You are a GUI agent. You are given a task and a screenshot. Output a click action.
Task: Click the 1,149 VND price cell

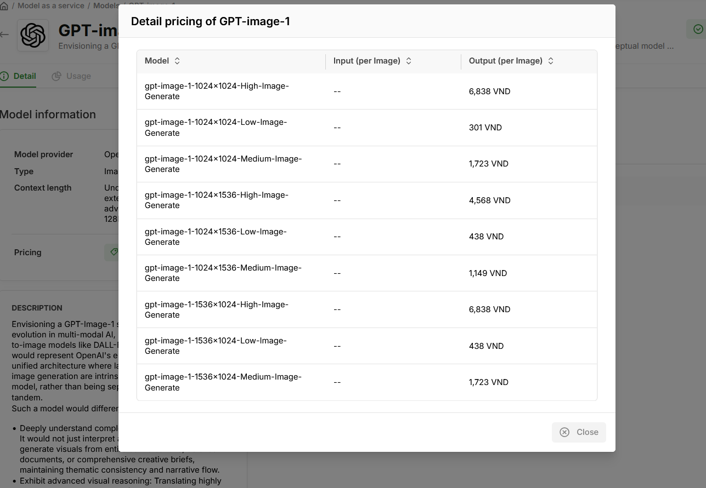[x=488, y=273]
